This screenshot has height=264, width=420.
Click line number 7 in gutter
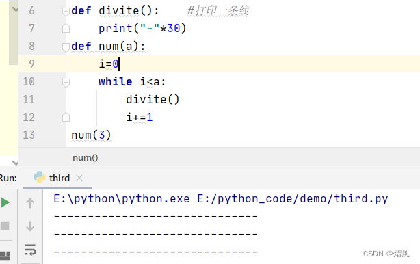(31, 28)
